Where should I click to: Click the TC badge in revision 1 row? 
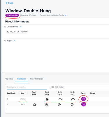coord(84,104)
